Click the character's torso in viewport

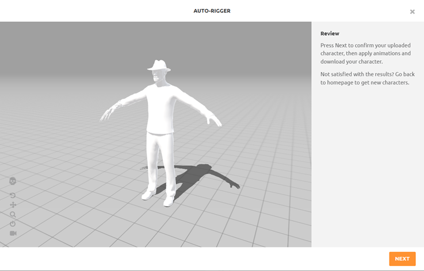pyautogui.click(x=159, y=106)
